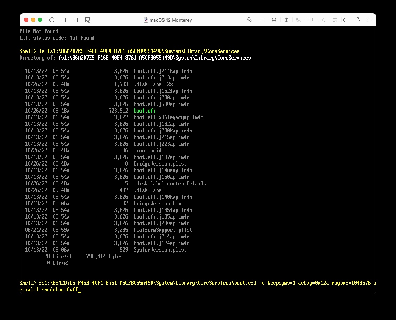The height and width of the screenshot is (320, 396).
Task: Click SystemVersion.plist entry
Action: pyautogui.click(x=160, y=250)
